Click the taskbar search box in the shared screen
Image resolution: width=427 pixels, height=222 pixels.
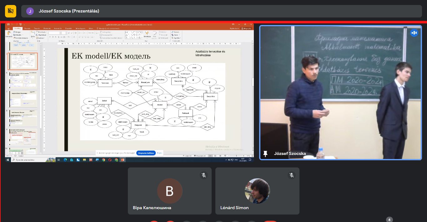28,160
